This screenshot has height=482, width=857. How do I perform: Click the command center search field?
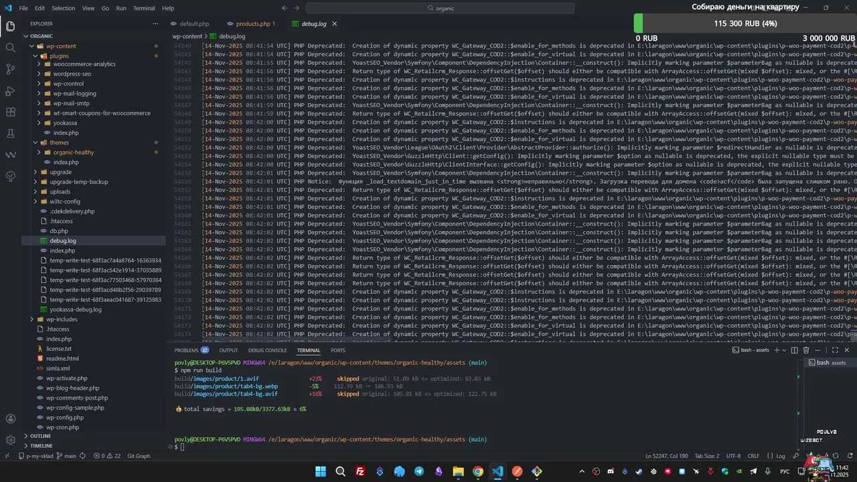pos(440,8)
